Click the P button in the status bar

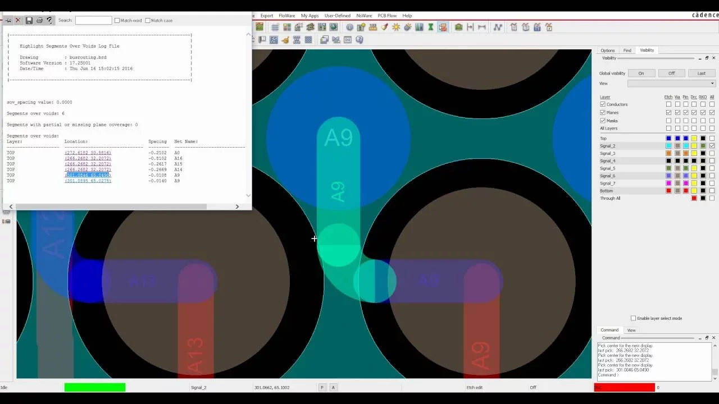(322, 387)
